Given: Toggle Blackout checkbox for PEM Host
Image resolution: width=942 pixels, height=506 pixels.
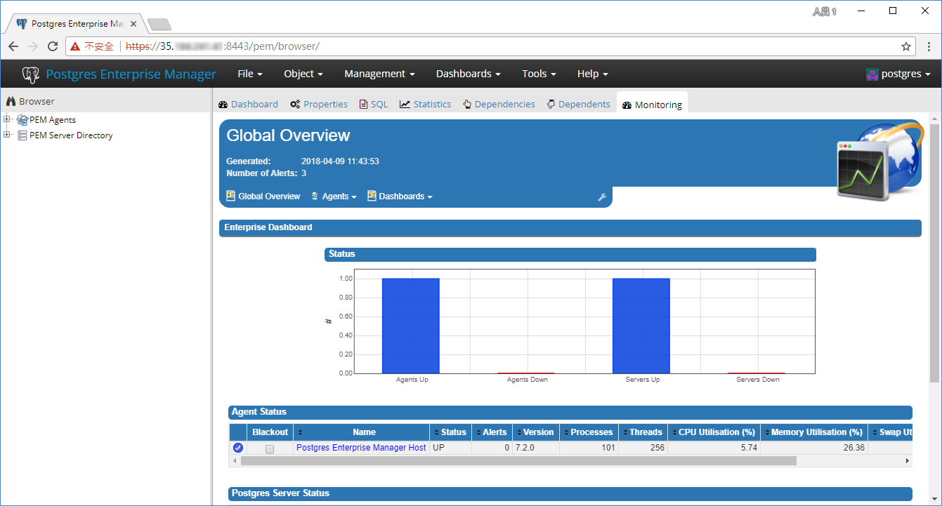Looking at the screenshot, I should (270, 449).
